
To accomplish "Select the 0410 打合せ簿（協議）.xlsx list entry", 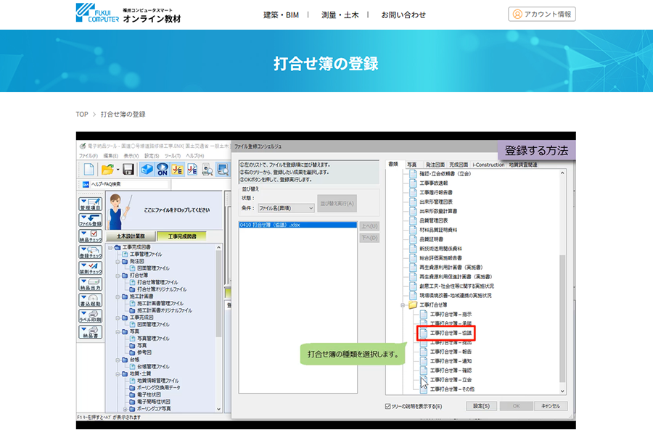I will point(272,224).
